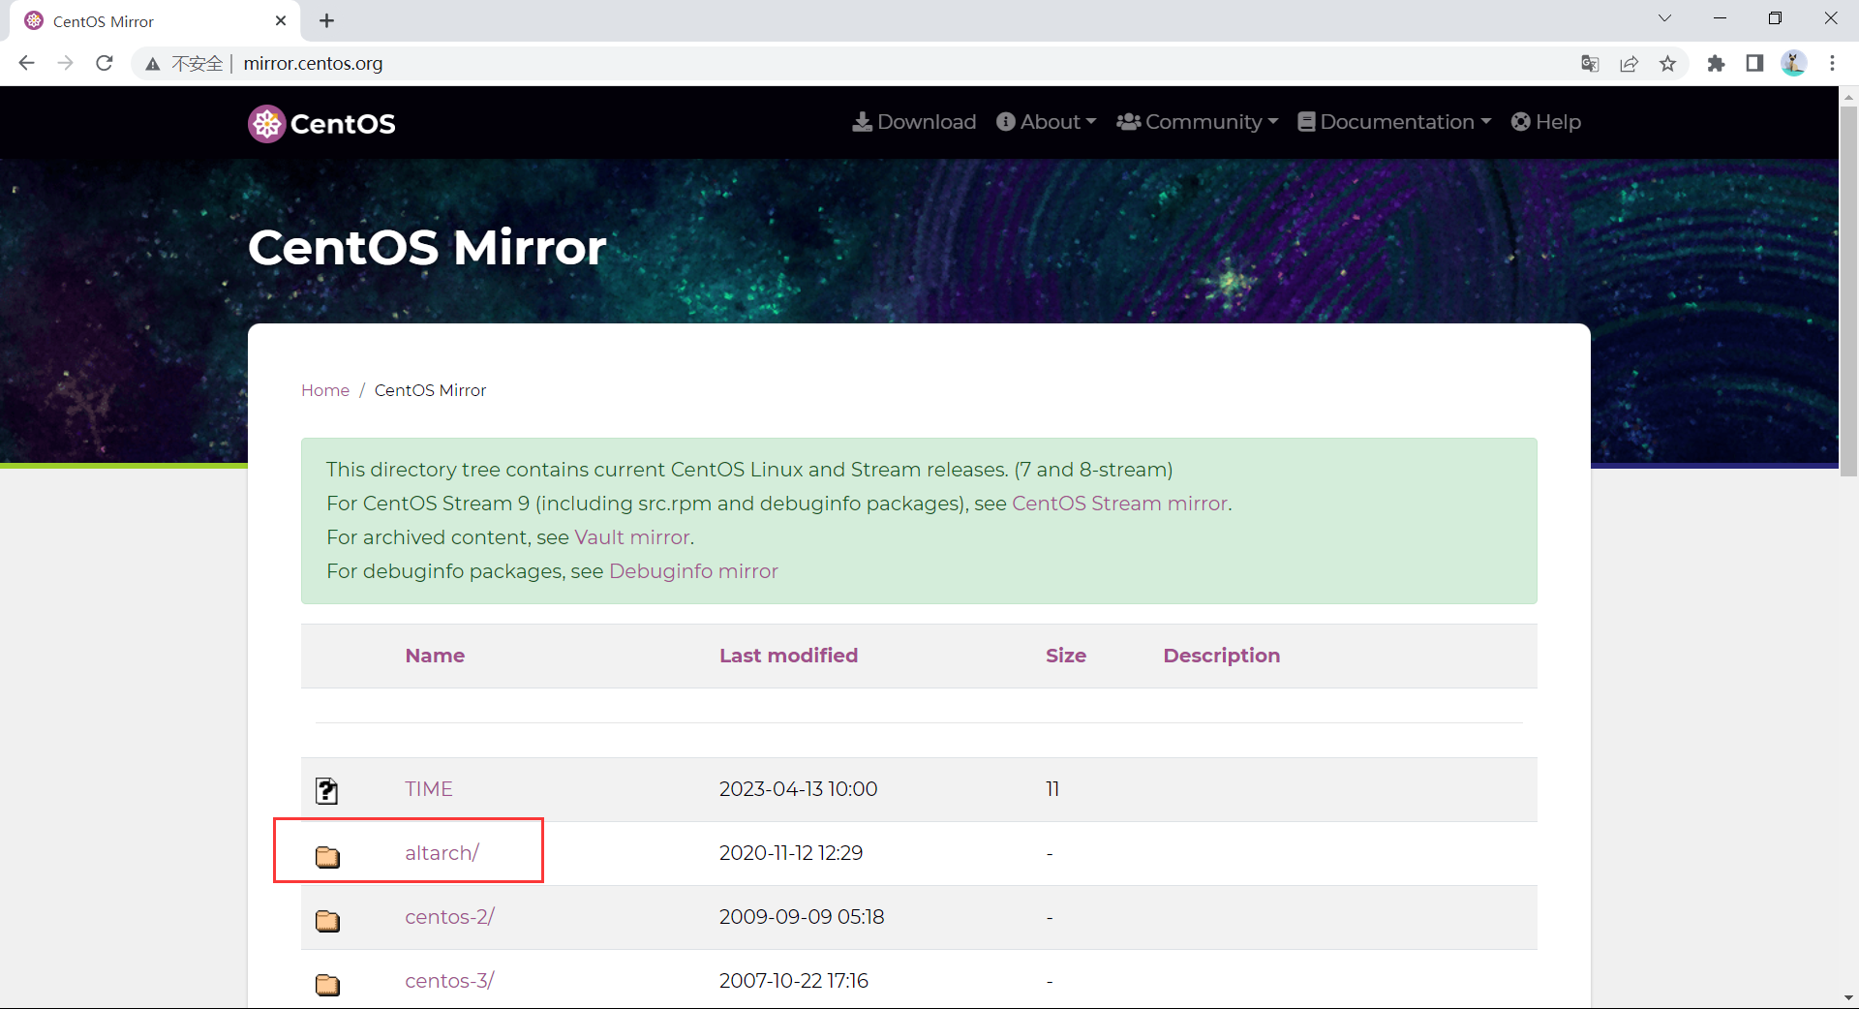
Task: Open the Vault mirror link
Action: point(632,537)
